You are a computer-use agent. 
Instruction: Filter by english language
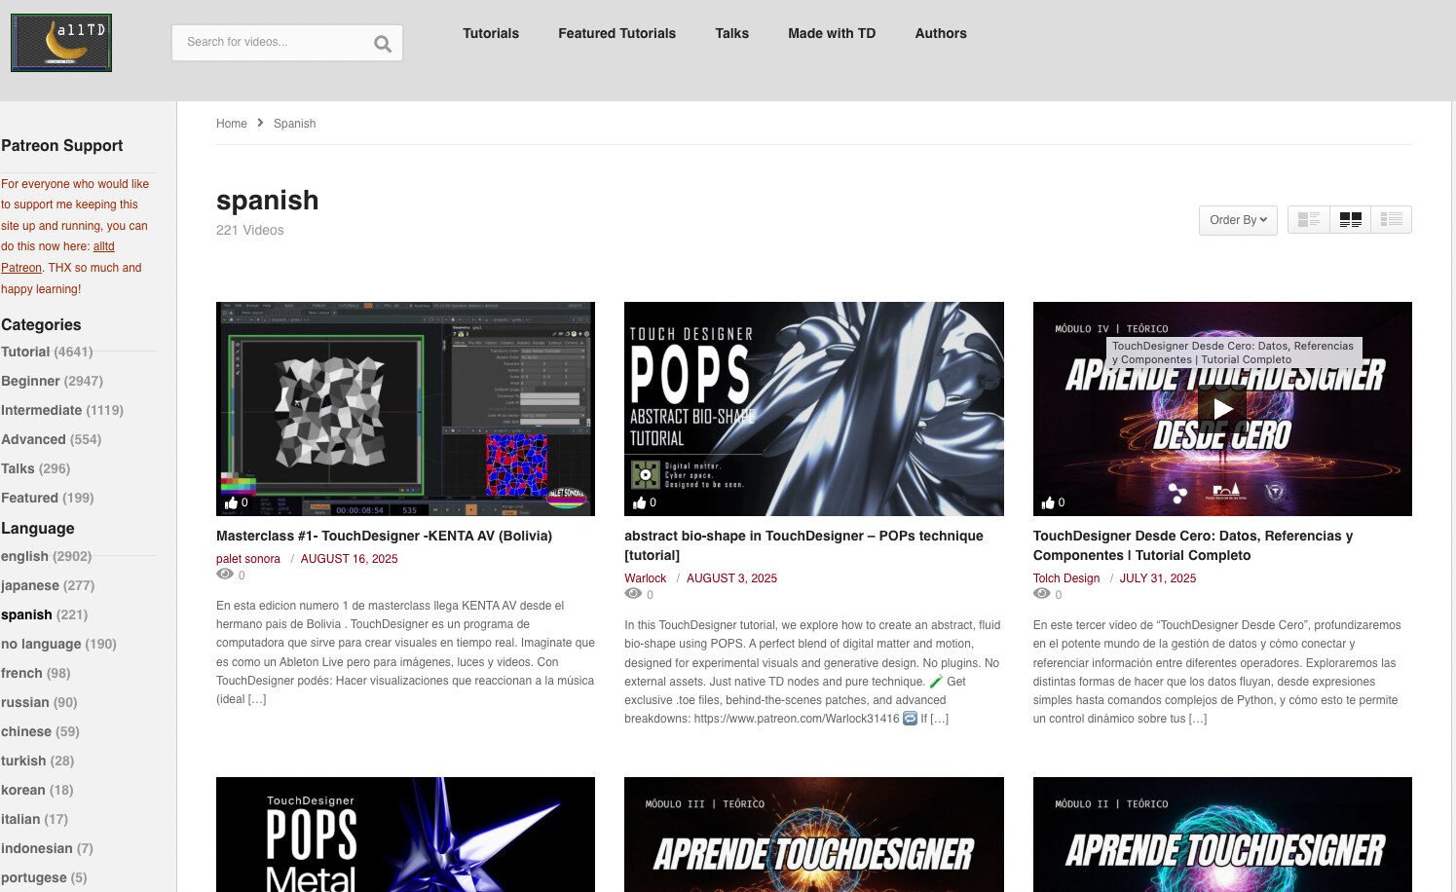coord(46,556)
